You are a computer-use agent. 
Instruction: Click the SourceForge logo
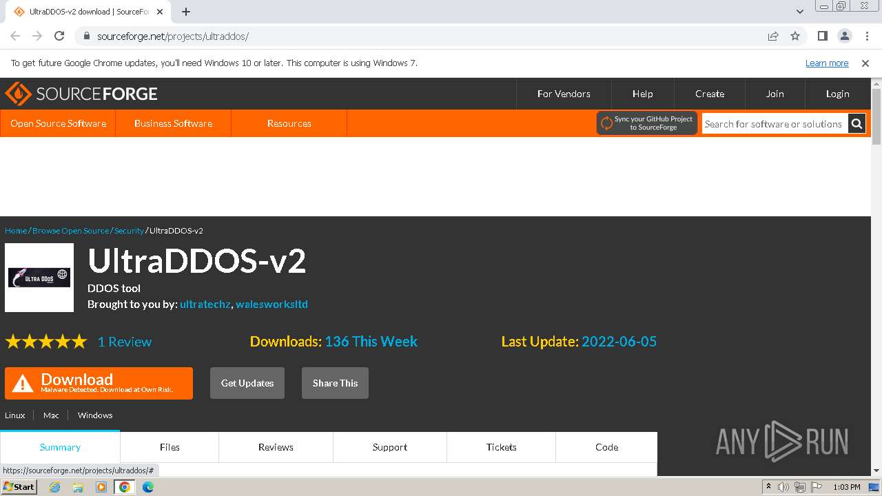[x=81, y=94]
